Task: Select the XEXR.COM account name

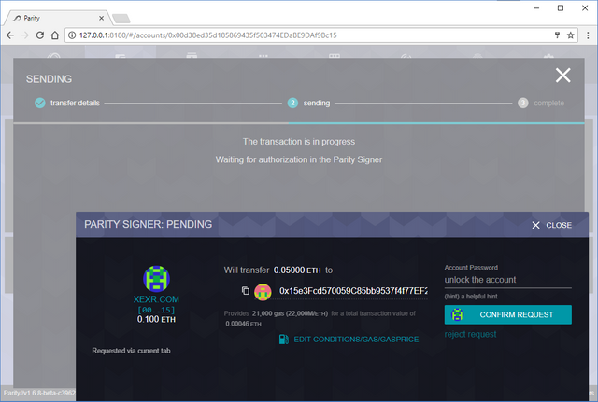Action: point(156,299)
